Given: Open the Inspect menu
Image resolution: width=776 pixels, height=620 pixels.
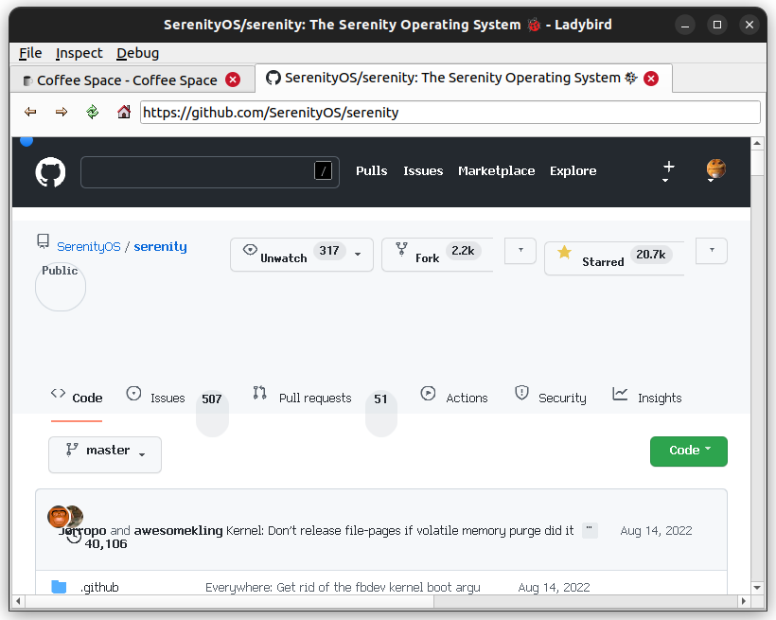Looking at the screenshot, I should pyautogui.click(x=79, y=53).
